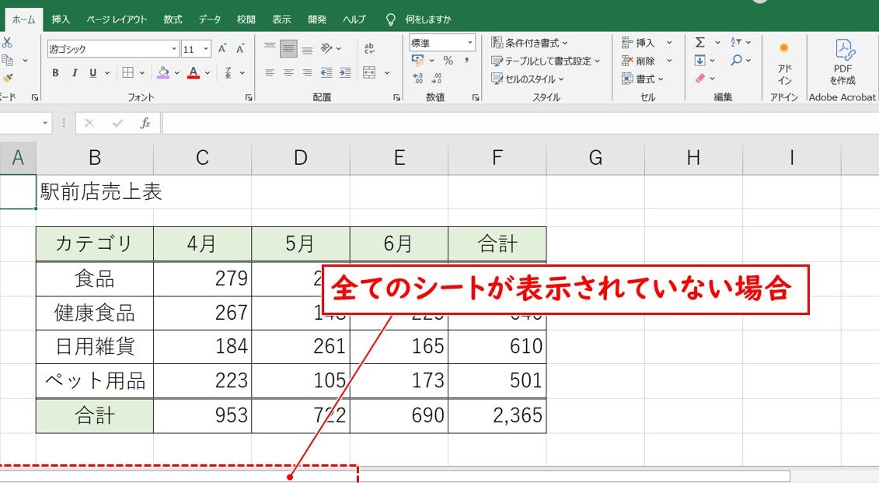Click the Copy icon
The height and width of the screenshot is (483, 879).
click(7, 60)
